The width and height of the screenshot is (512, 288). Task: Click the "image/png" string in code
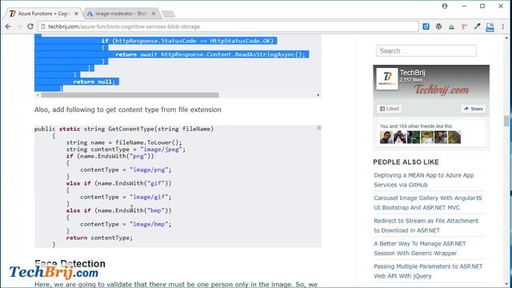click(149, 170)
